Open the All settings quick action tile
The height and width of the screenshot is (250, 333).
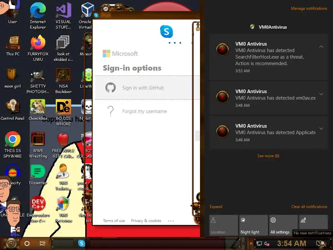284,225
